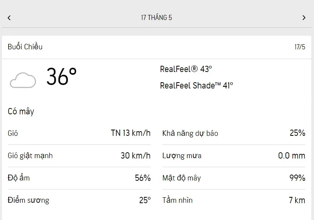This screenshot has width=314, height=220.
Task: Go to next day with right arrow
Action: [304, 18]
